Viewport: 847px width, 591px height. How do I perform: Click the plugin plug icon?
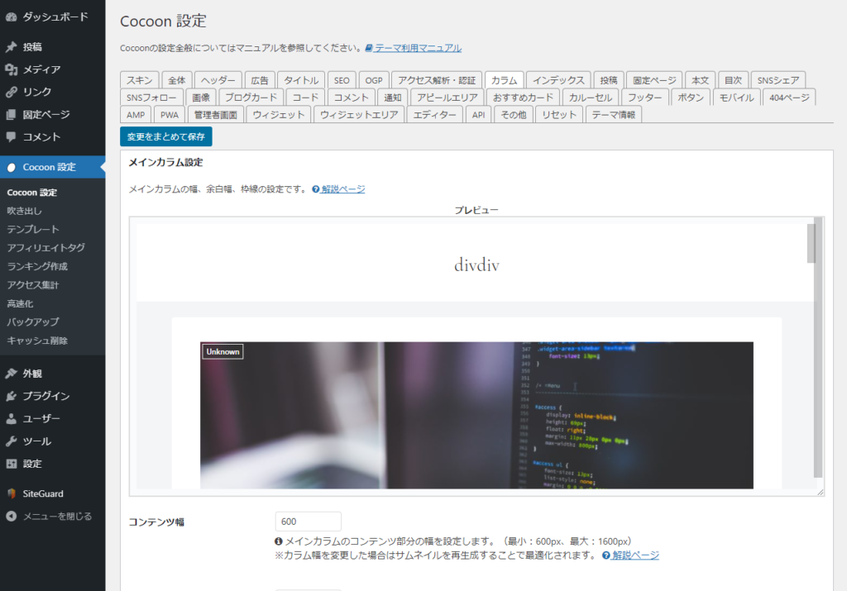click(x=11, y=396)
